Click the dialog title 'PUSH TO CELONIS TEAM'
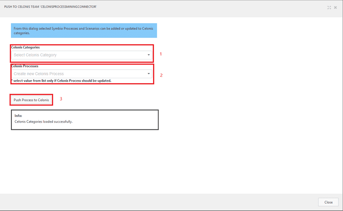This screenshot has height=211, width=343. point(50,7)
